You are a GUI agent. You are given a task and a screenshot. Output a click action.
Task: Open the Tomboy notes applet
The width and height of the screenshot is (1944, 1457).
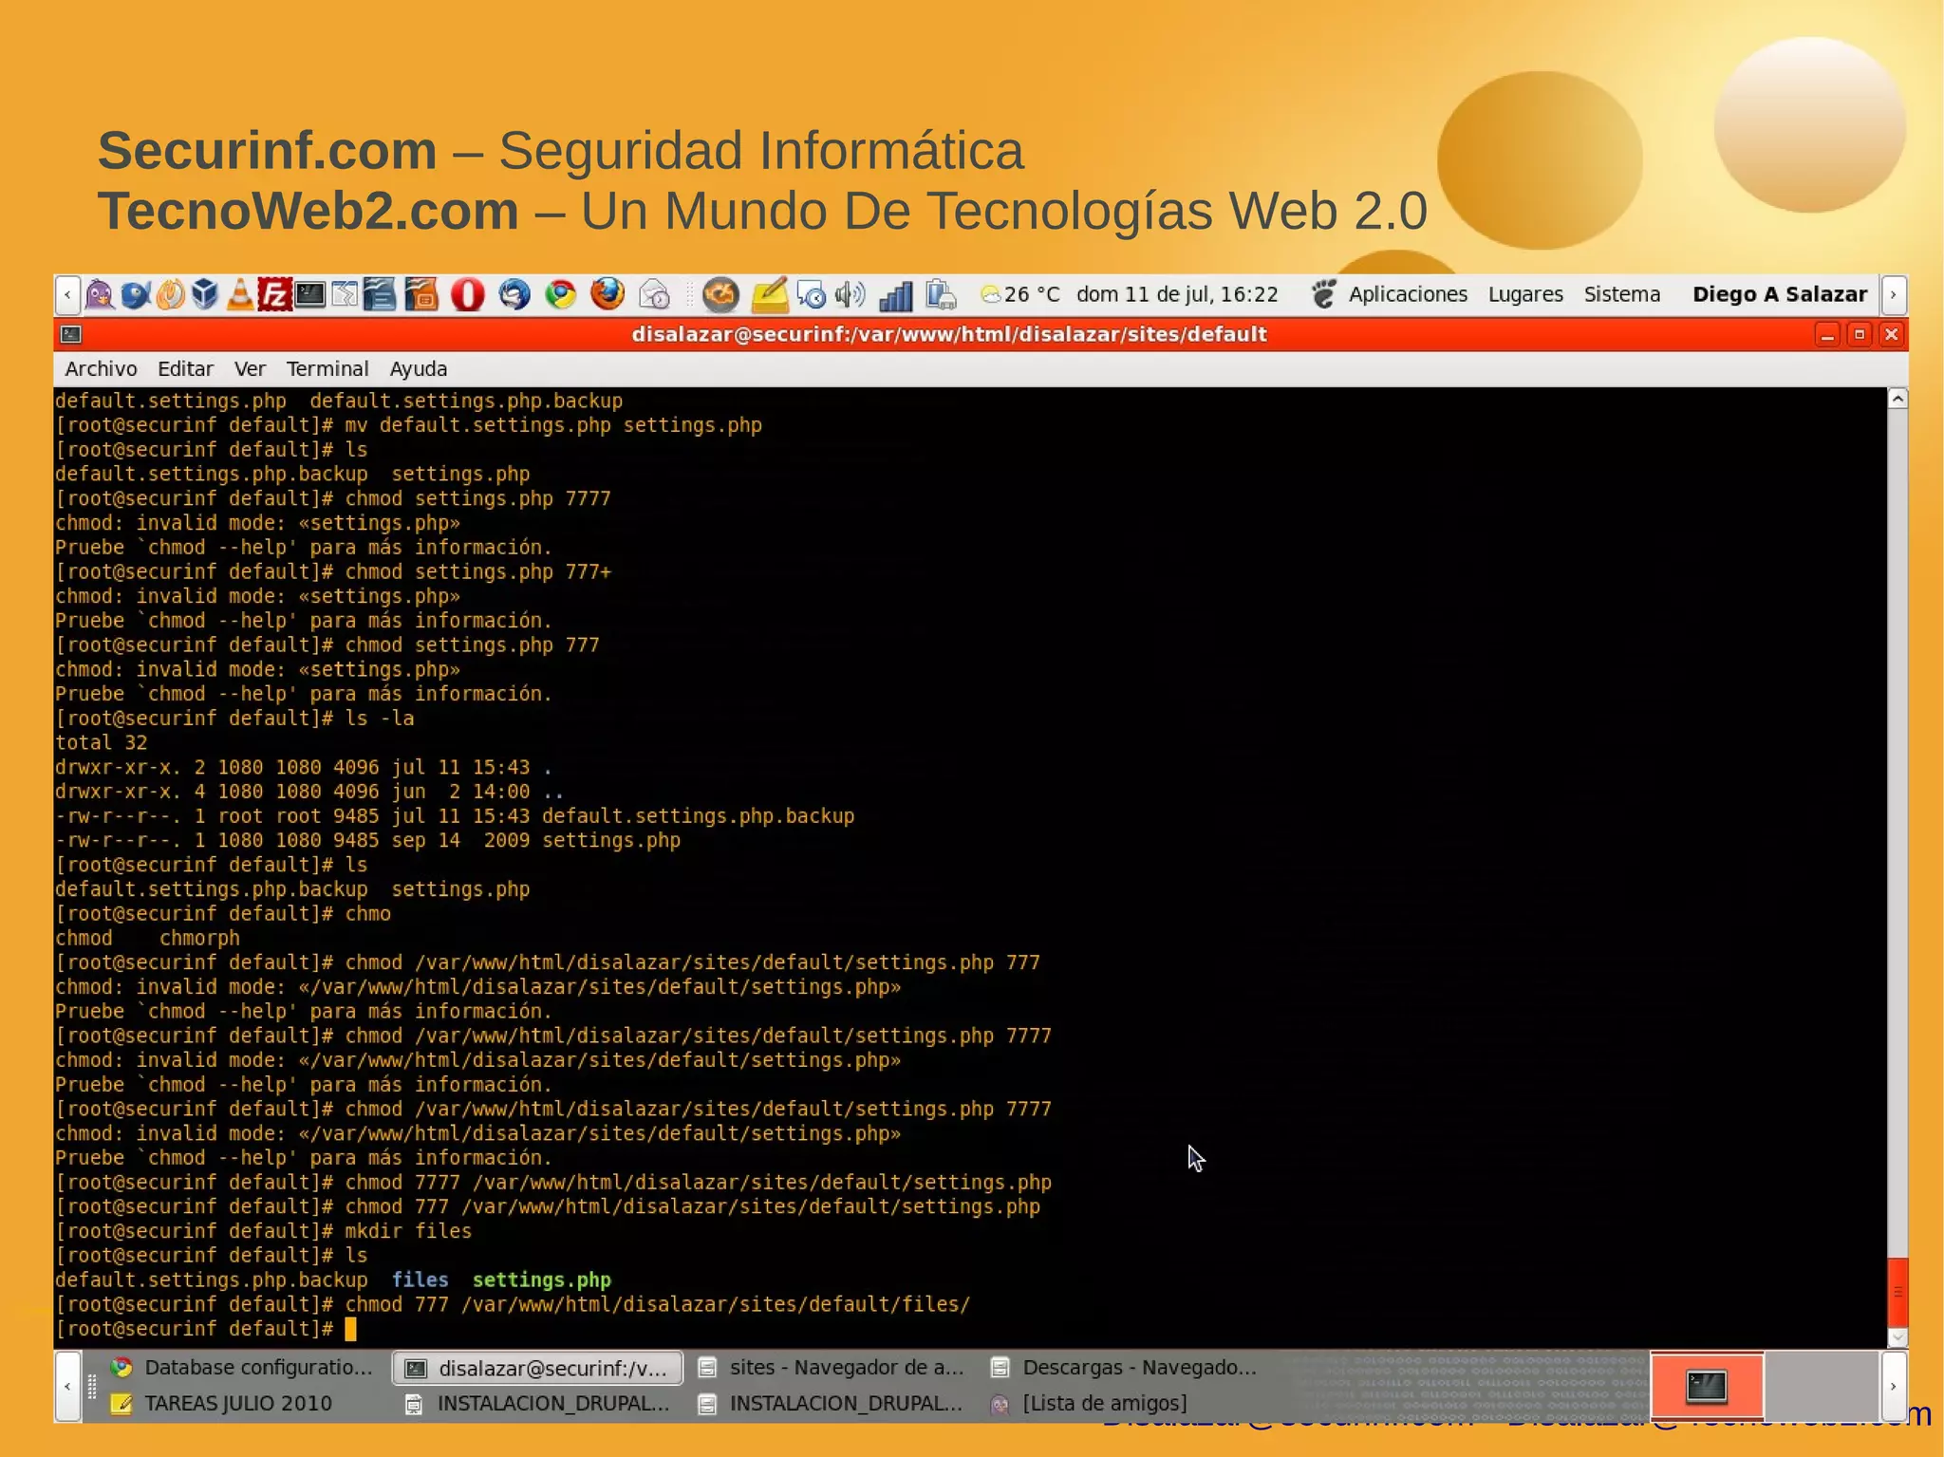tap(769, 294)
